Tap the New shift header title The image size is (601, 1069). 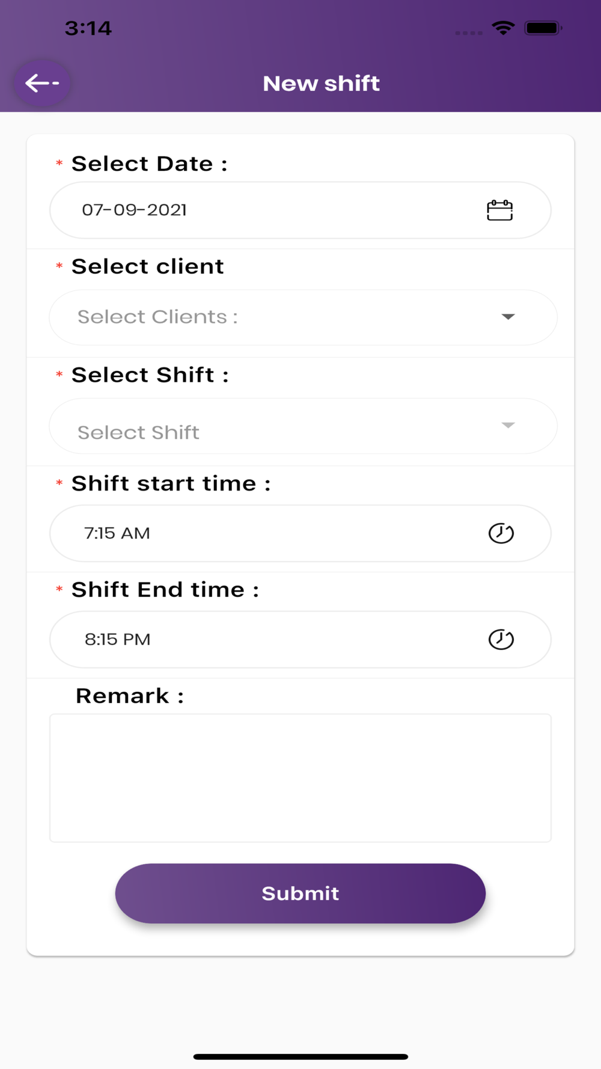click(322, 84)
